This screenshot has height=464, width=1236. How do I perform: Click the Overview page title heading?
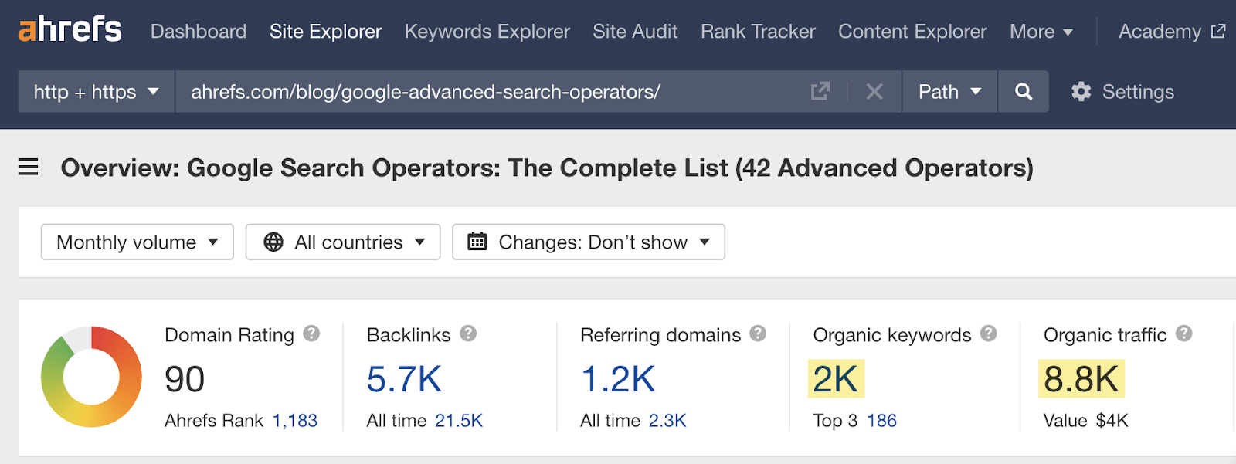(547, 168)
